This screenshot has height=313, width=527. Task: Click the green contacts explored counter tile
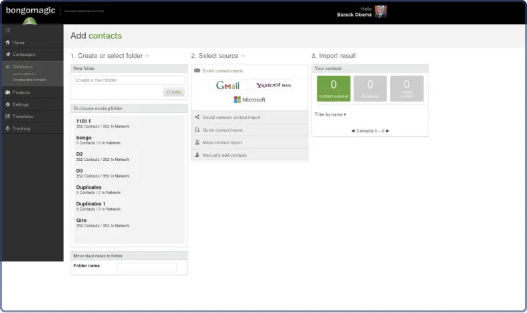pyautogui.click(x=333, y=88)
